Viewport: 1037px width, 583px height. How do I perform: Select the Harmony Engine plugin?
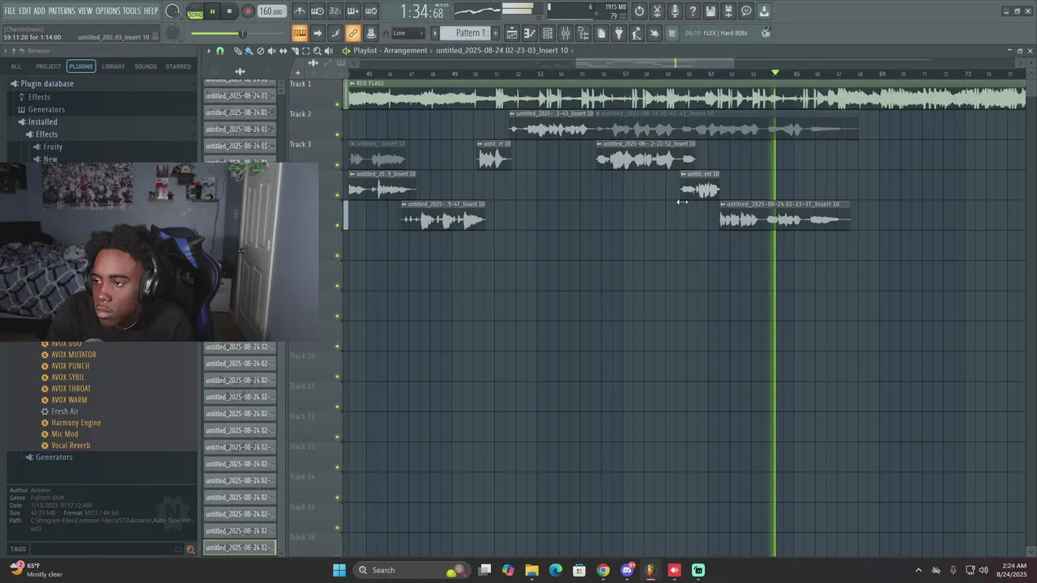pyautogui.click(x=76, y=423)
